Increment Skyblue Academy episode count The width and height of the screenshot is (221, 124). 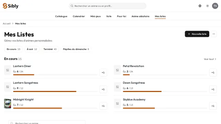coord(213,106)
